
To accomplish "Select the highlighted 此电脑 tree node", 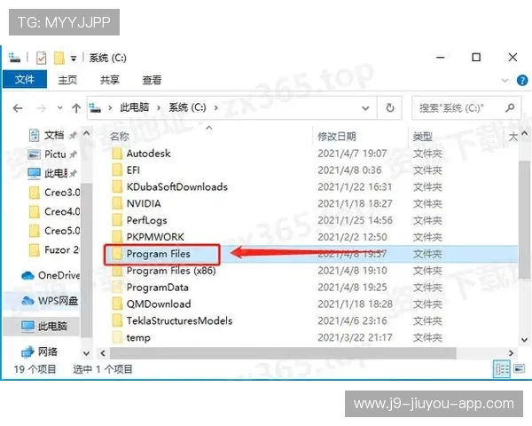I will 42,327.
